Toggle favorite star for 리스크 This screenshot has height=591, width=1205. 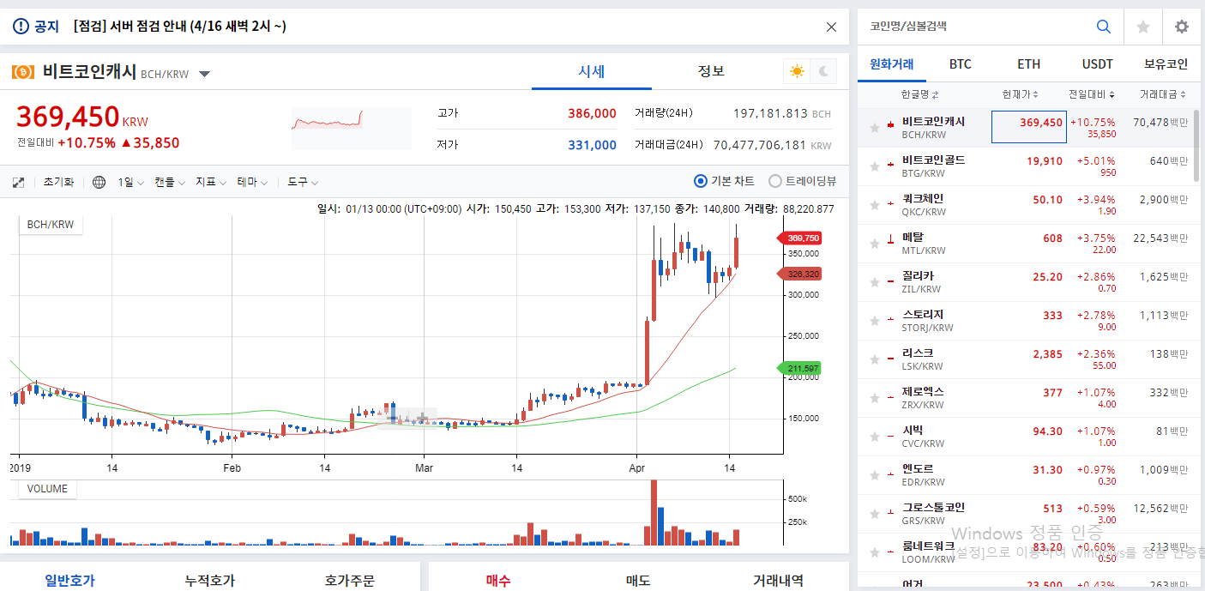(x=875, y=359)
